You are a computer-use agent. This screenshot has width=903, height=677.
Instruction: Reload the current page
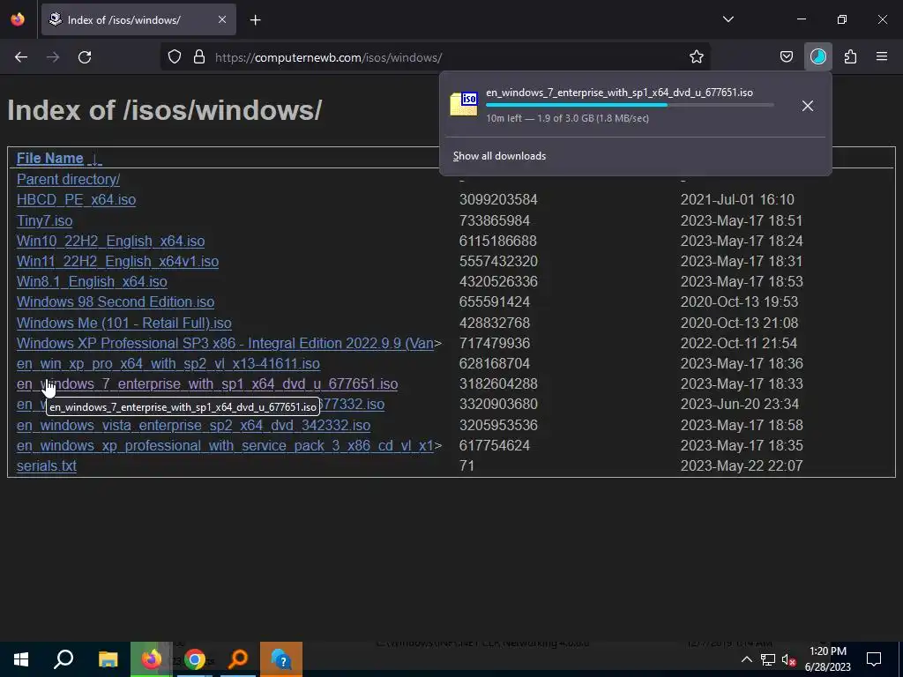point(85,57)
